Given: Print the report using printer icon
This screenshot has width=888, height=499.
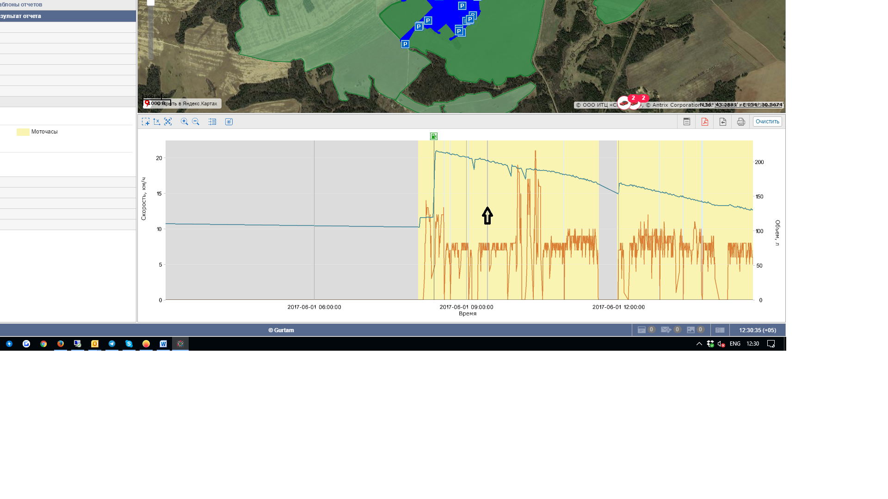Looking at the screenshot, I should coord(741,122).
